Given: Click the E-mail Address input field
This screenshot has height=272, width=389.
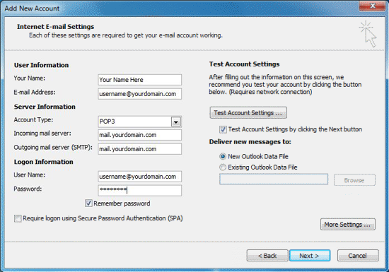Looking at the screenshot, I should [x=139, y=94].
